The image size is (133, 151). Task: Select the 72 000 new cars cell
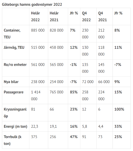pyautogui.click(x=88, y=82)
